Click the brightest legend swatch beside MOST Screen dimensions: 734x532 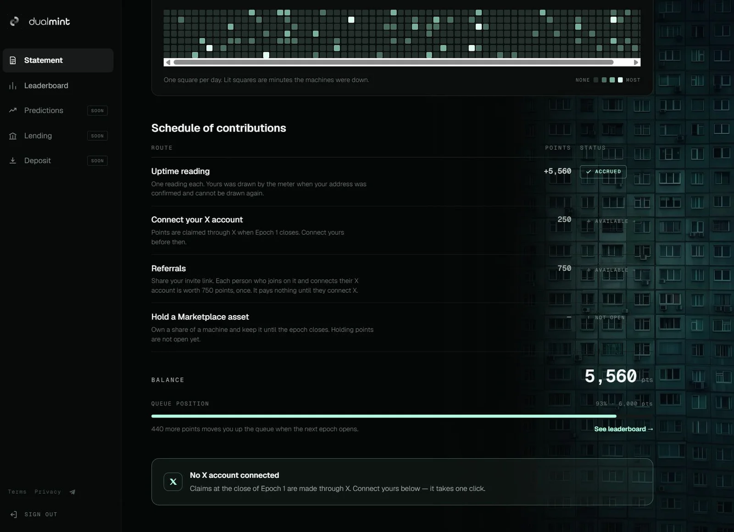[620, 80]
